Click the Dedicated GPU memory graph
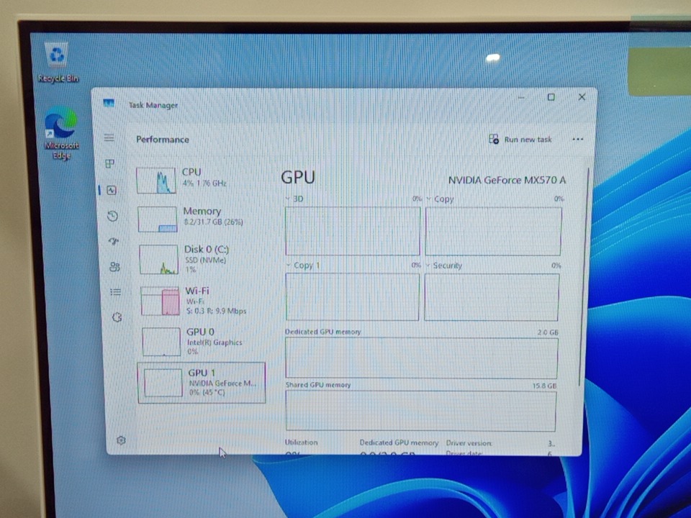This screenshot has height=518, width=691. coord(422,358)
